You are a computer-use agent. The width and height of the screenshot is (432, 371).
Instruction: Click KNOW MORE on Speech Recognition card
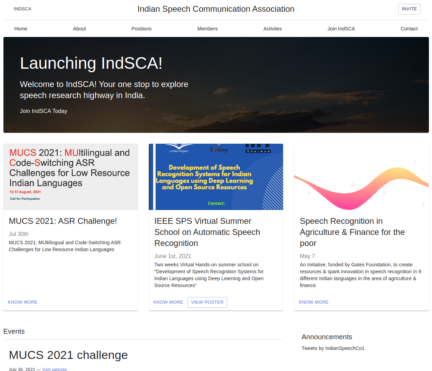click(x=314, y=302)
